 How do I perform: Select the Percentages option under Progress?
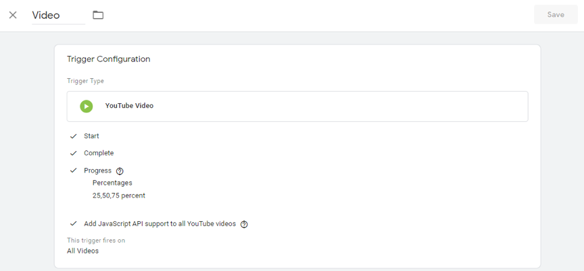click(112, 183)
